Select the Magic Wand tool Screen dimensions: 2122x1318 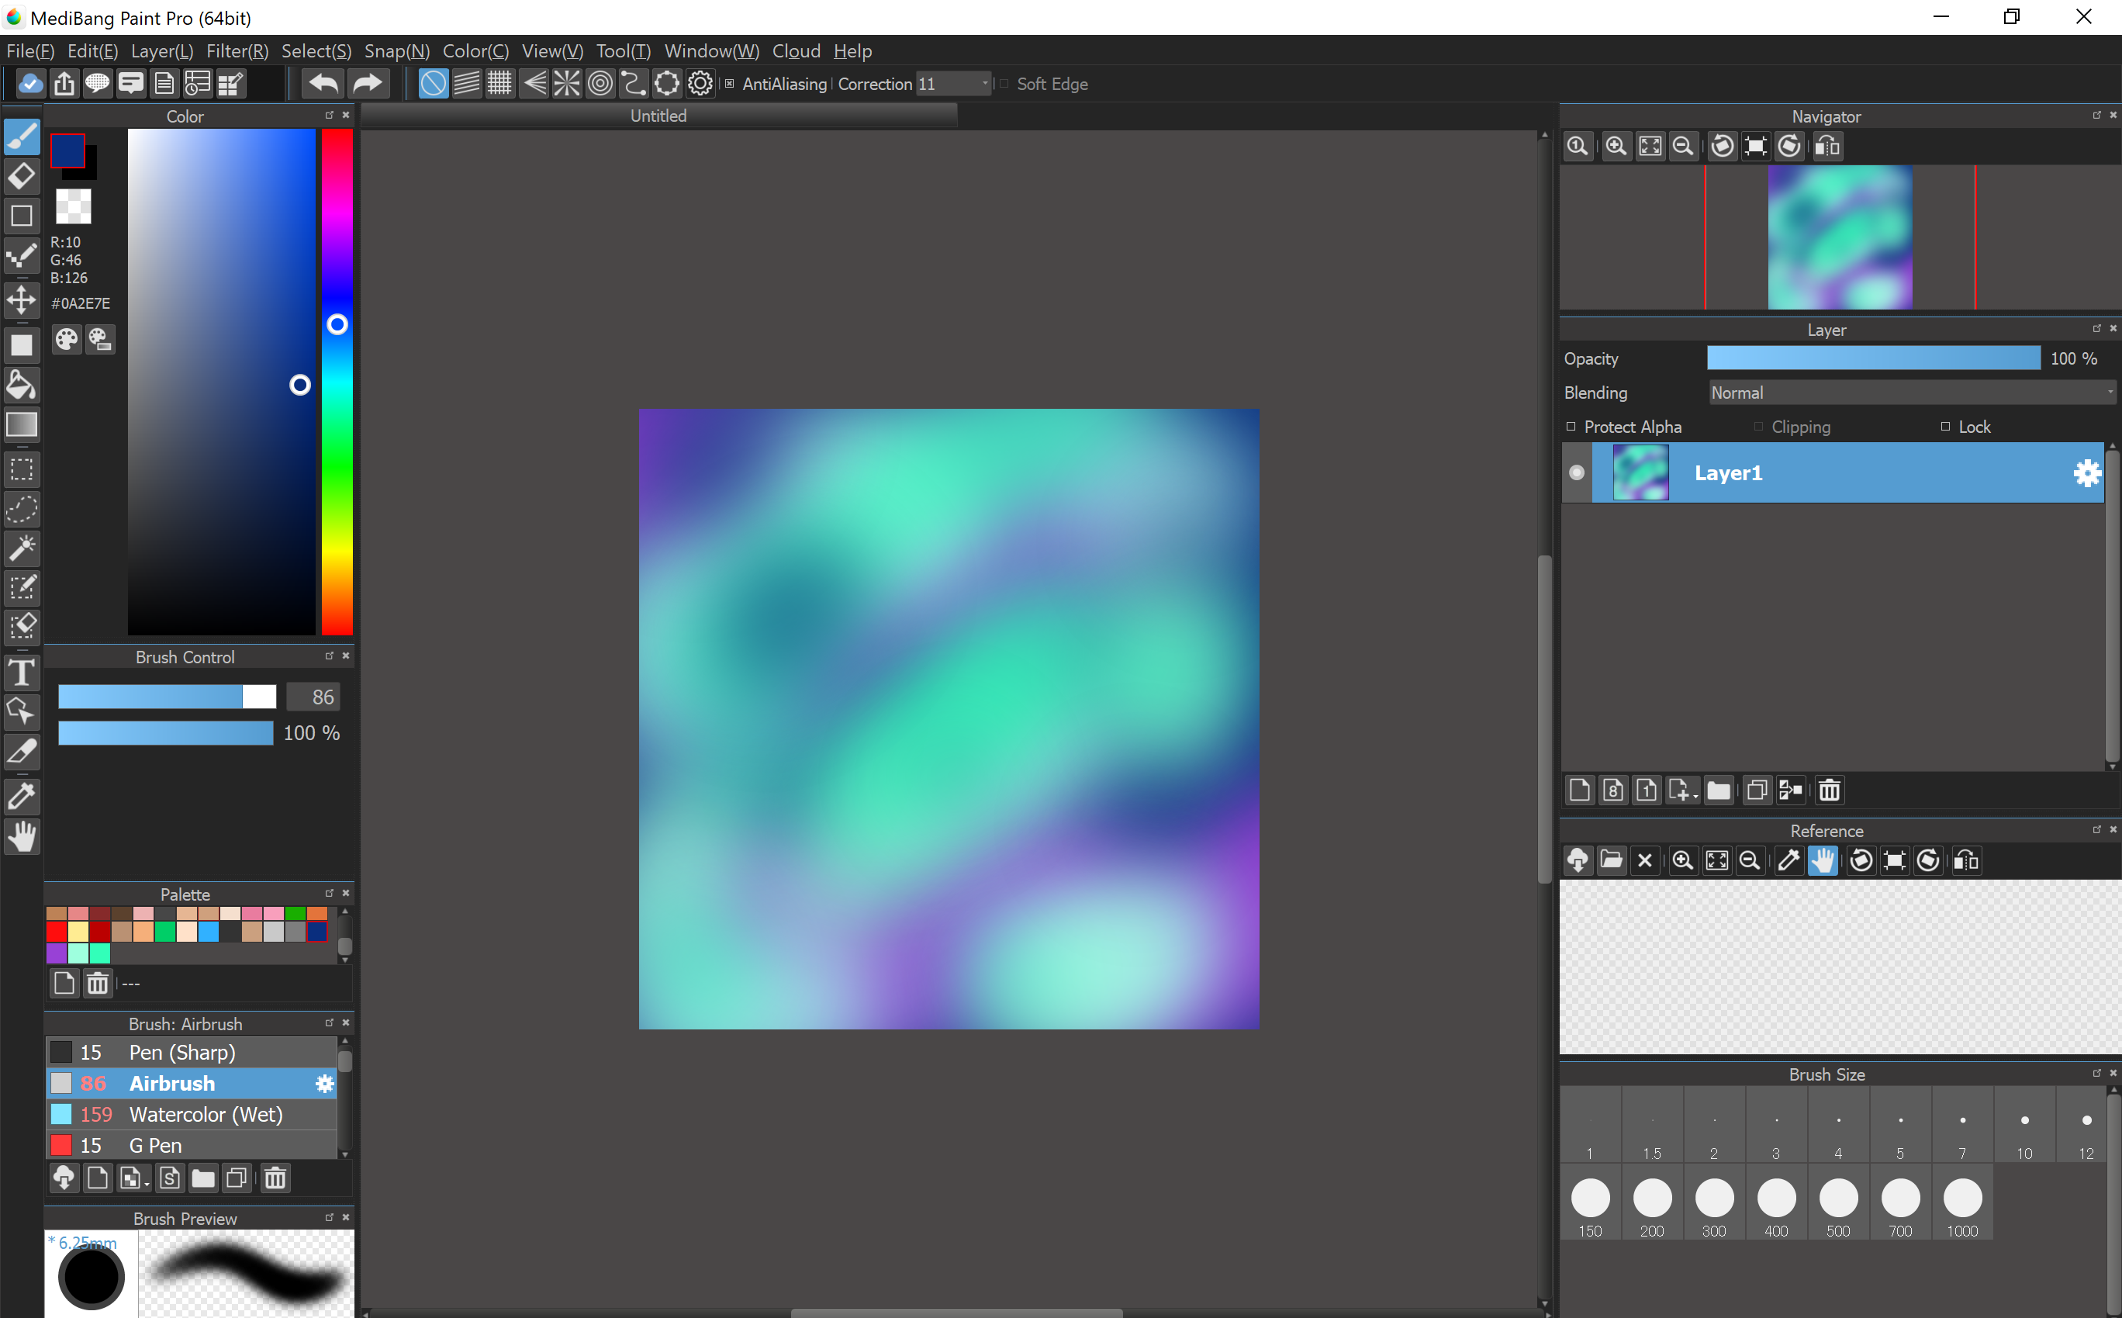tap(22, 548)
